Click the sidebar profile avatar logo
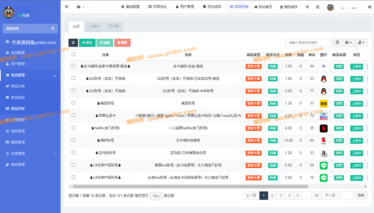This screenshot has width=374, height=213. [8, 12]
